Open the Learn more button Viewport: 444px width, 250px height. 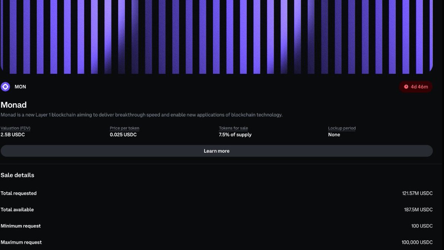coord(216,151)
